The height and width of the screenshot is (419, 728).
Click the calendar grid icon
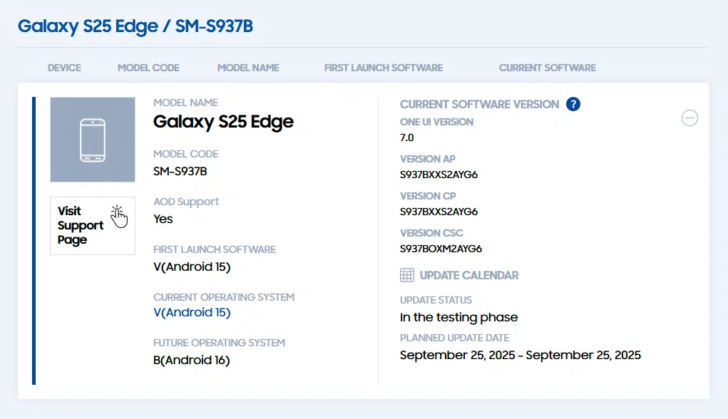pyautogui.click(x=407, y=275)
